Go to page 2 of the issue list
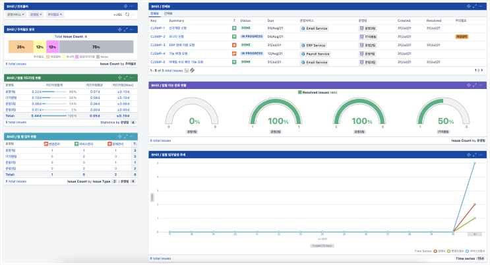 coord(479,69)
